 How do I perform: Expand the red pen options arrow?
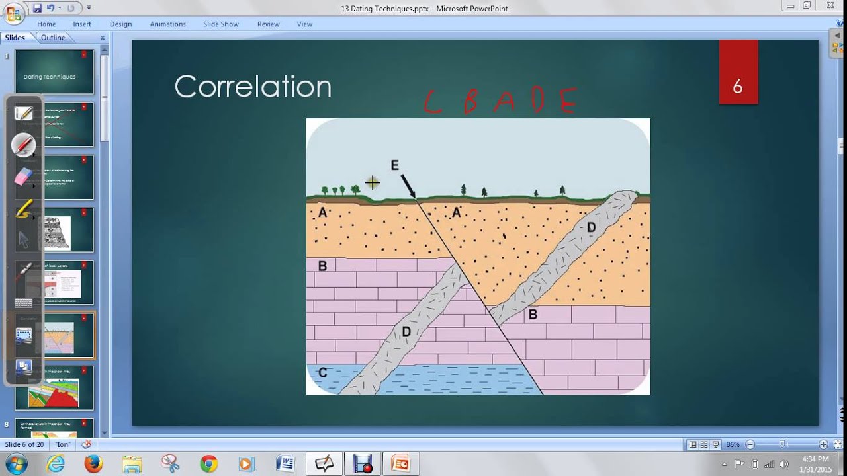[x=34, y=154]
